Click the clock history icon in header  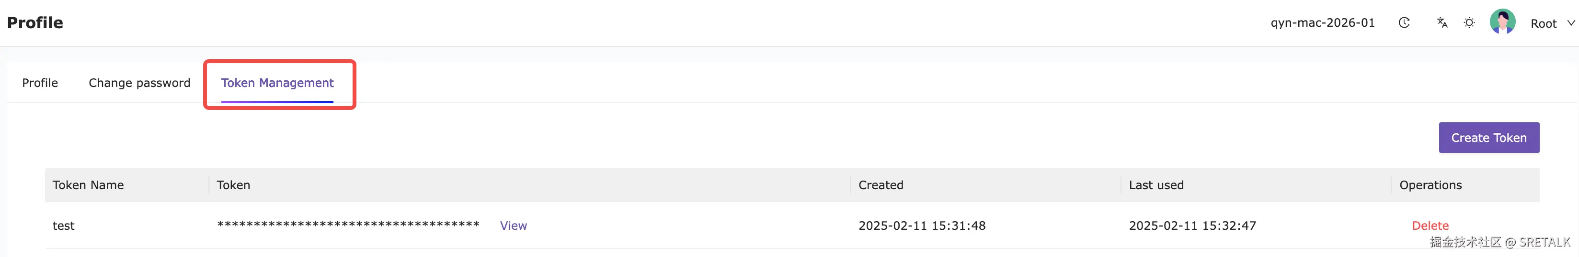tap(1404, 22)
